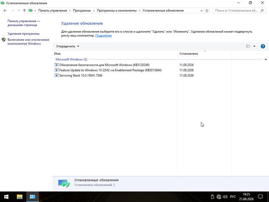The width and height of the screenshot is (269, 202).
Task: Click install date of Servicing Stack row
Action: click(187, 75)
